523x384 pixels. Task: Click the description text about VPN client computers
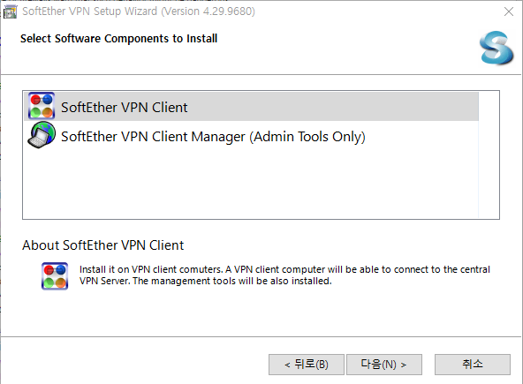click(x=284, y=275)
